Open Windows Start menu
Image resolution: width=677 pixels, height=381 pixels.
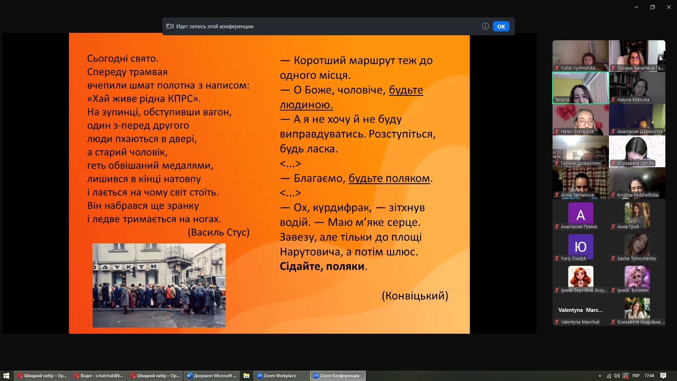click(6, 376)
